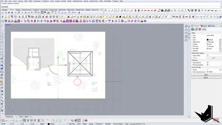Click the purple lips-shaped icon in plugin toolbar
Image resolution: width=222 pixels, height=125 pixels.
pos(145,21)
